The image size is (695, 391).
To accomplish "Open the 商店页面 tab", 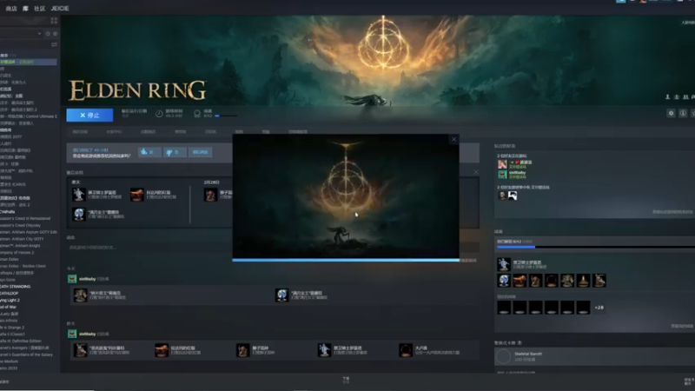I will click(x=80, y=132).
